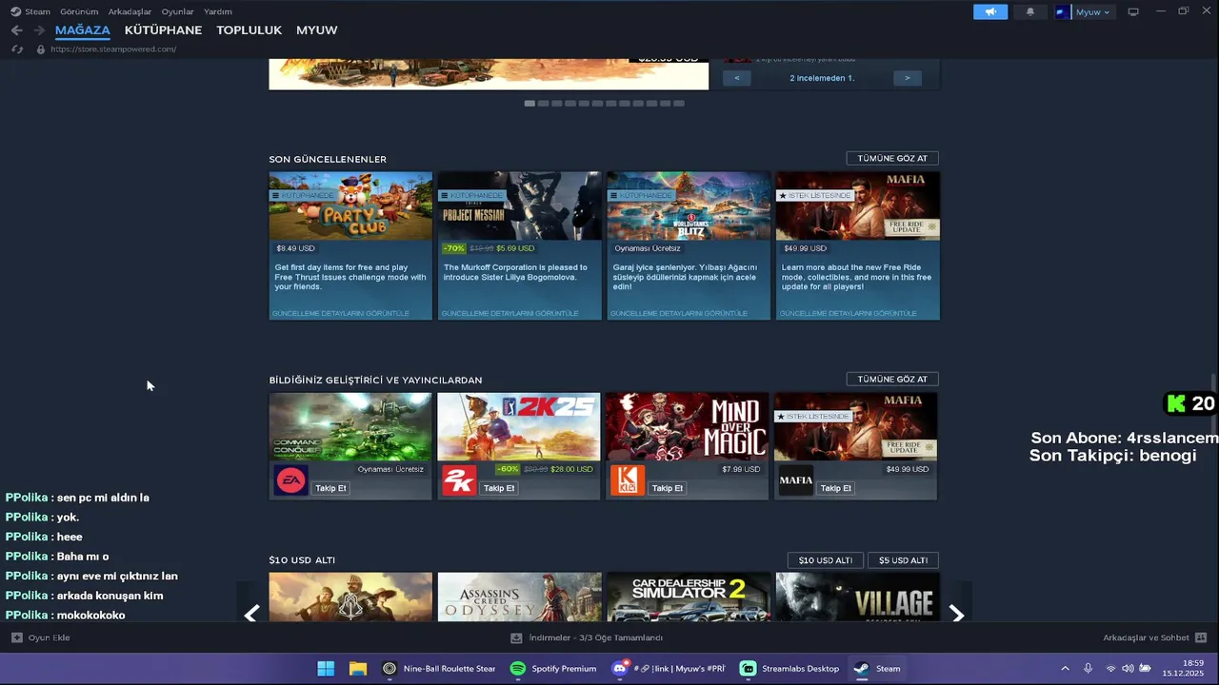Reload the store page
Image resolution: width=1219 pixels, height=685 pixels.
[x=16, y=49]
